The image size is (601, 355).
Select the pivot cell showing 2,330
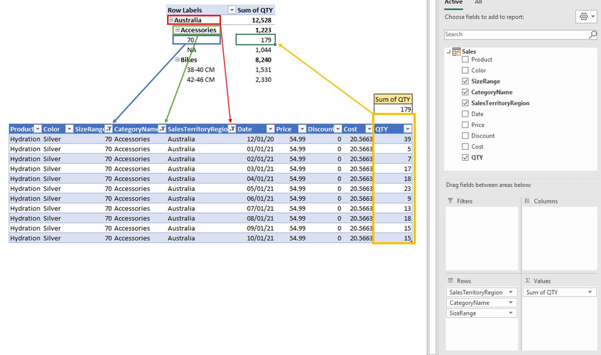pyautogui.click(x=263, y=80)
